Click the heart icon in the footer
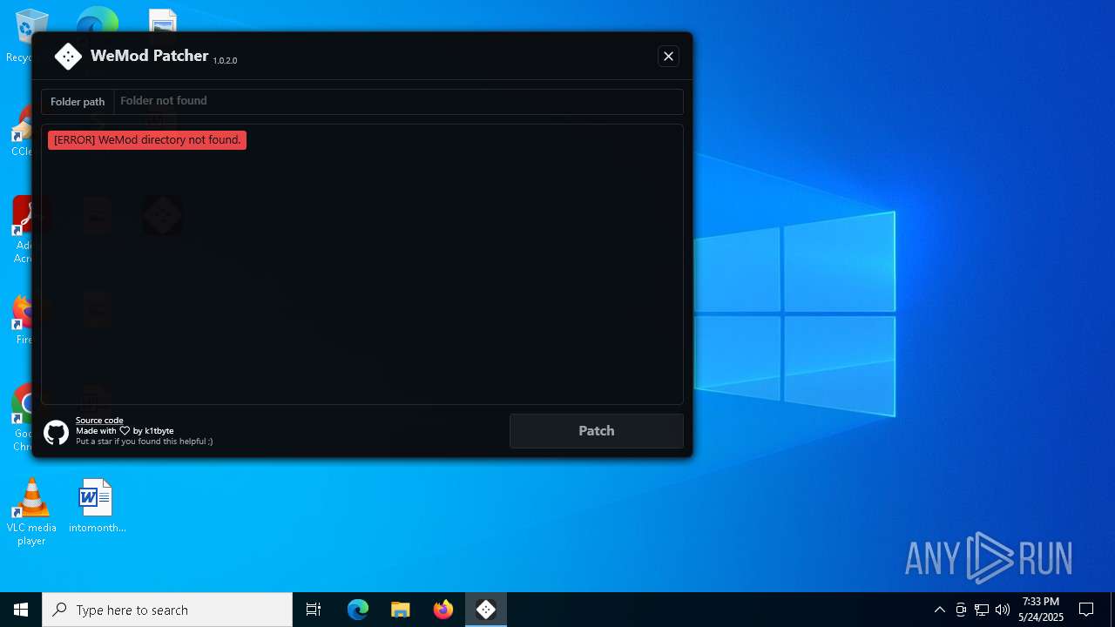The width and height of the screenshot is (1115, 627). (x=125, y=431)
